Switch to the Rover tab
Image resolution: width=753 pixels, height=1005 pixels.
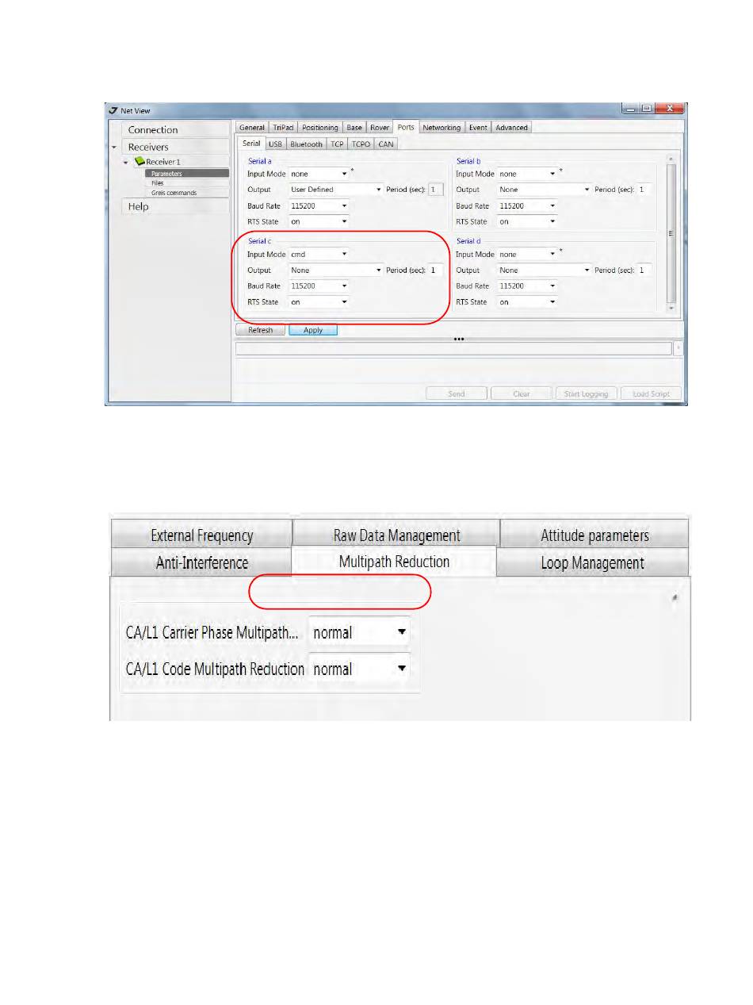380,128
